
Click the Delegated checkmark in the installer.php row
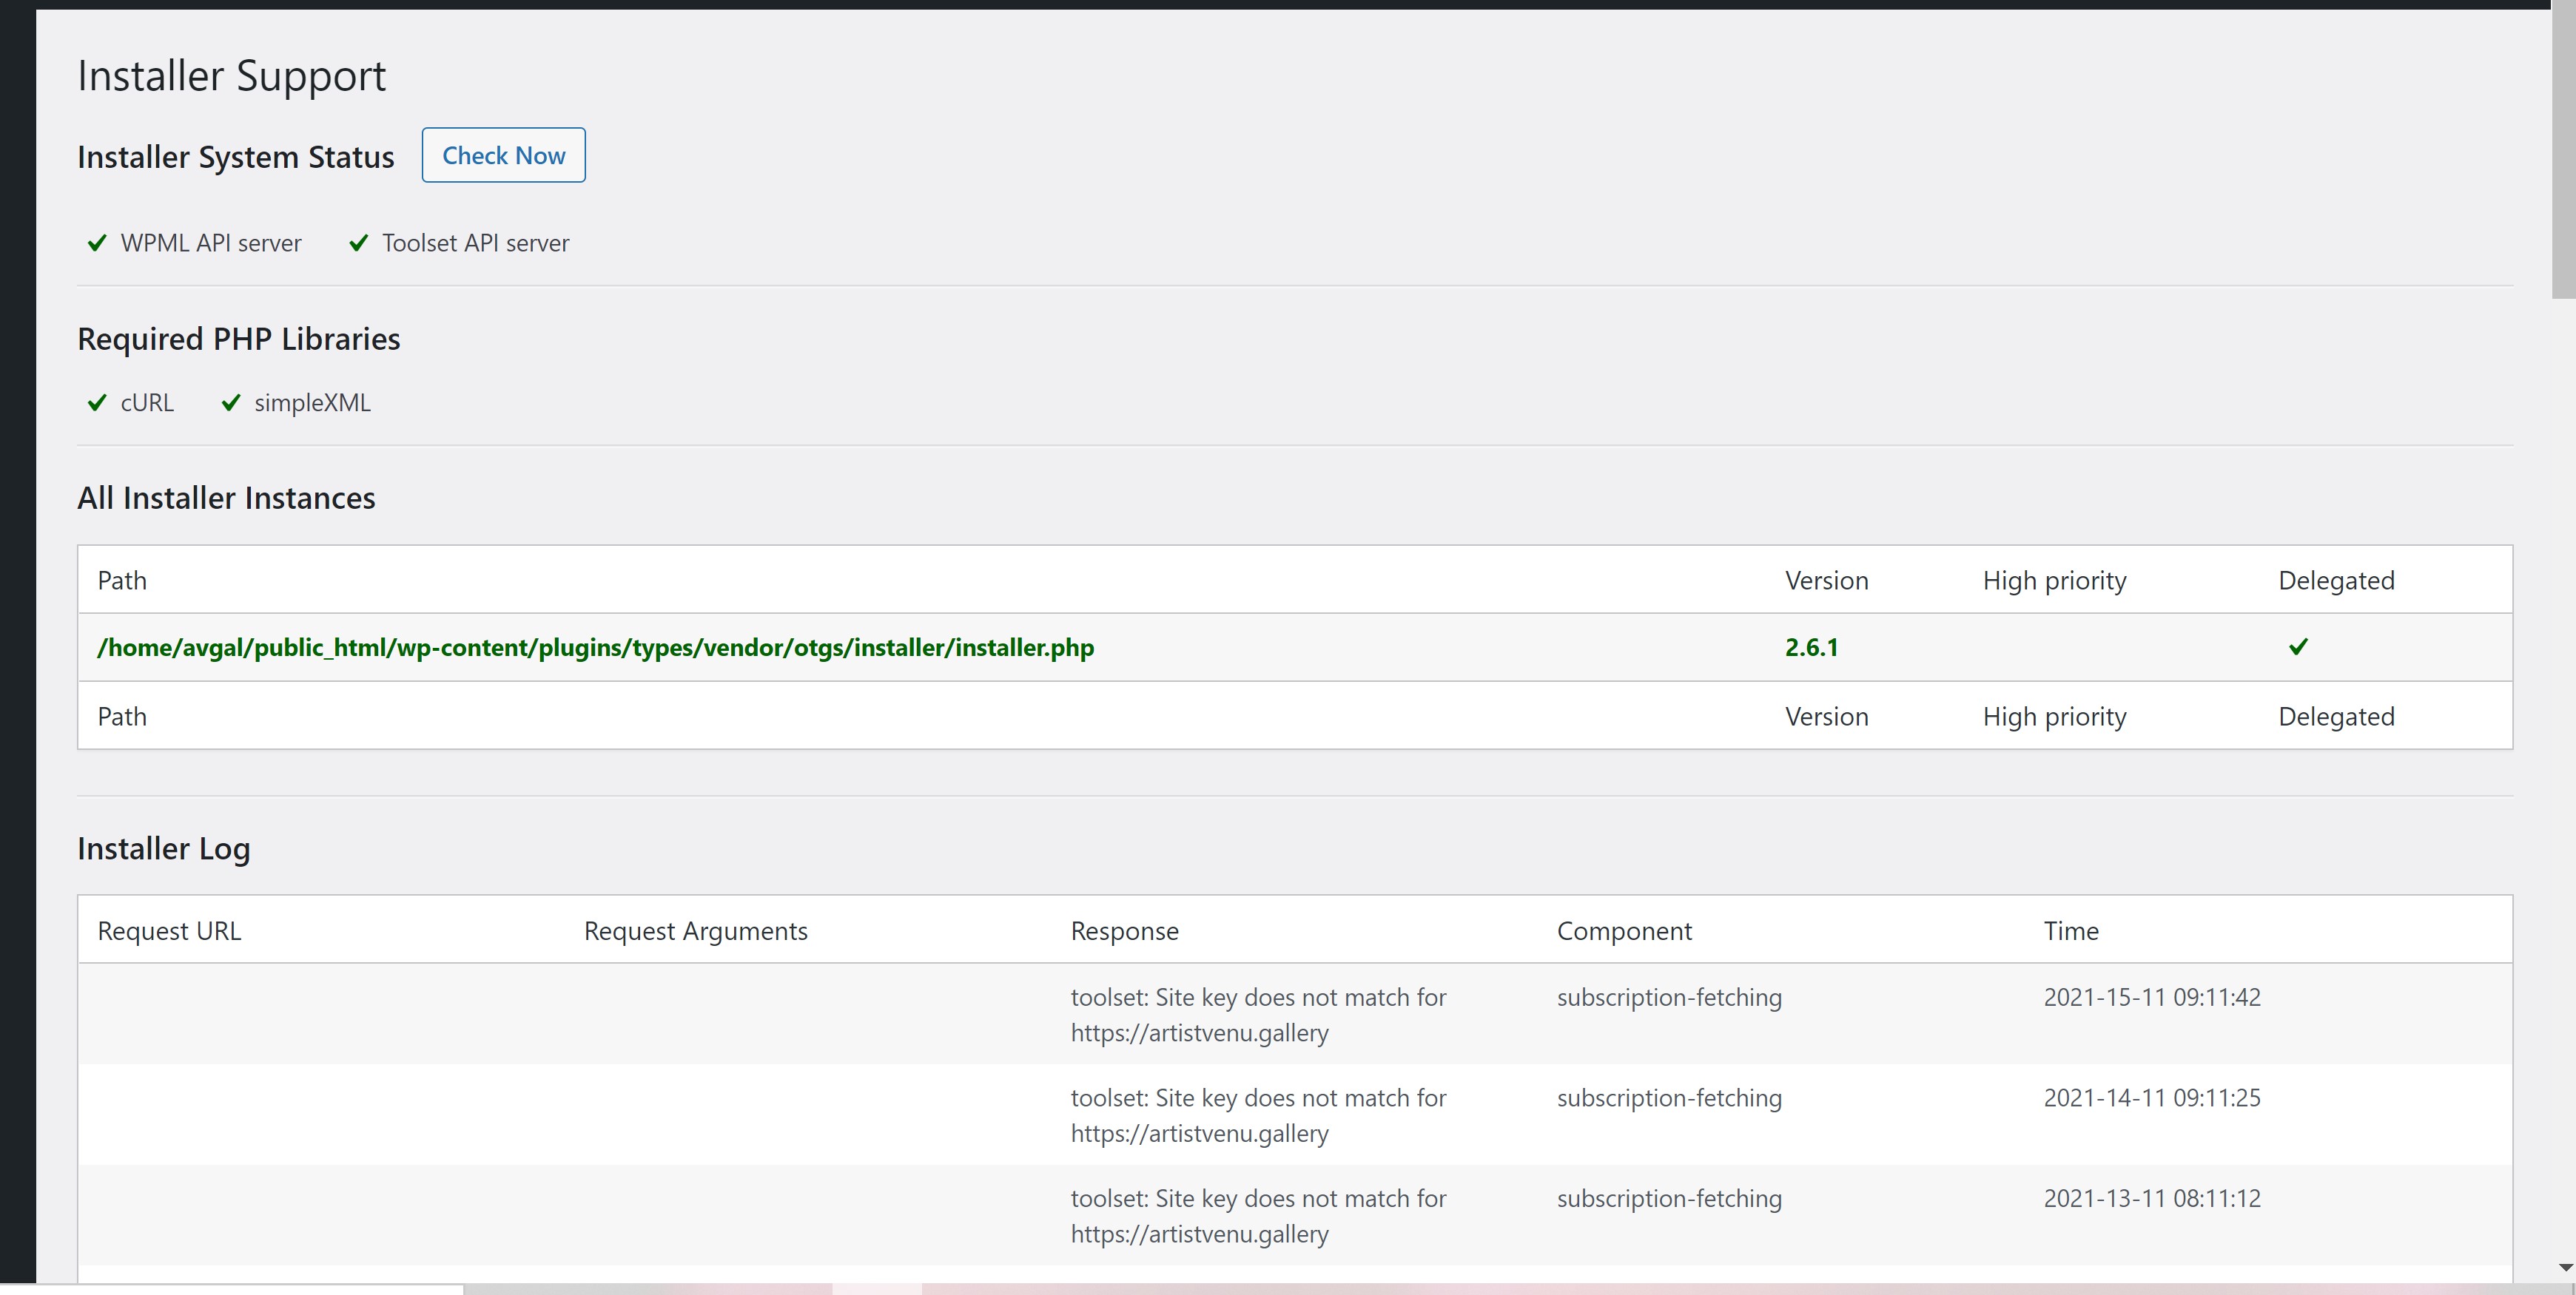pos(2298,646)
